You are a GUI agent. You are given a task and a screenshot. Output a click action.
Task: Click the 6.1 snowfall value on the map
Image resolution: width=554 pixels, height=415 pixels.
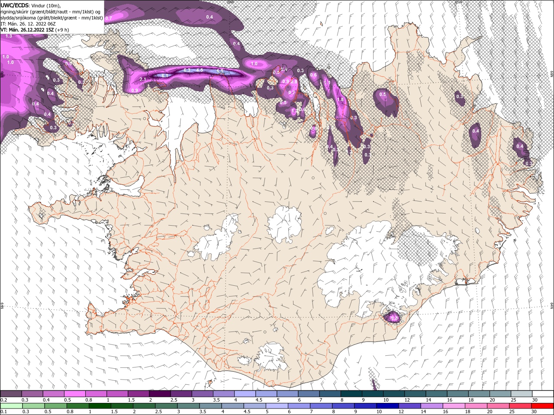(164, 76)
